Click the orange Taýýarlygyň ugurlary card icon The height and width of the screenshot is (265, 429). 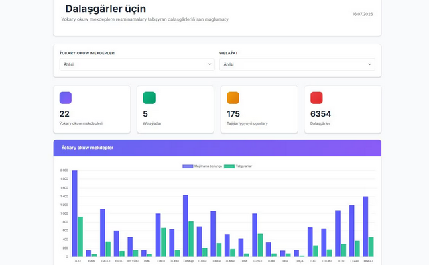[233, 98]
